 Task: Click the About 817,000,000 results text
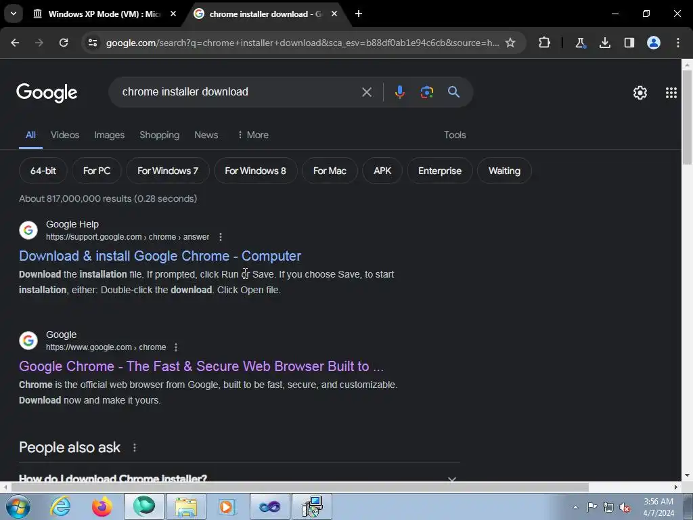[x=108, y=198]
